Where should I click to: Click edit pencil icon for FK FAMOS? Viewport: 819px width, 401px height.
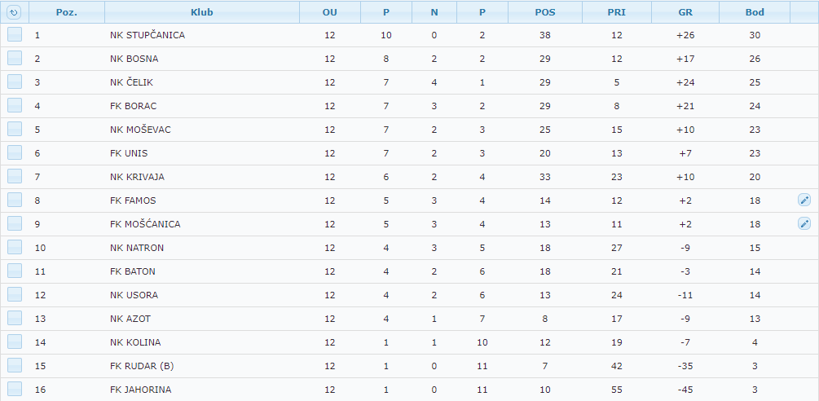(804, 200)
